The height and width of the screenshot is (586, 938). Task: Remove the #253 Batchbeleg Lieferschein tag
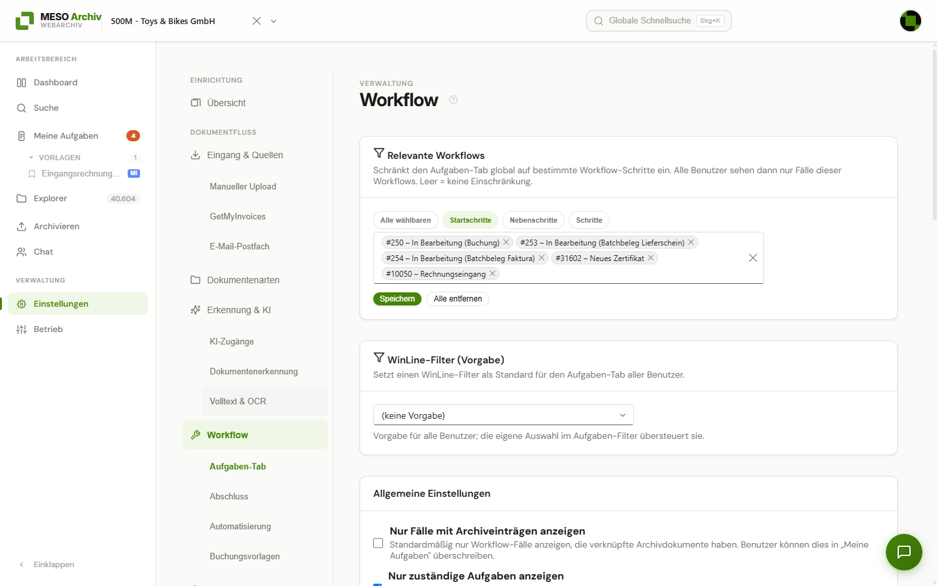[691, 242]
